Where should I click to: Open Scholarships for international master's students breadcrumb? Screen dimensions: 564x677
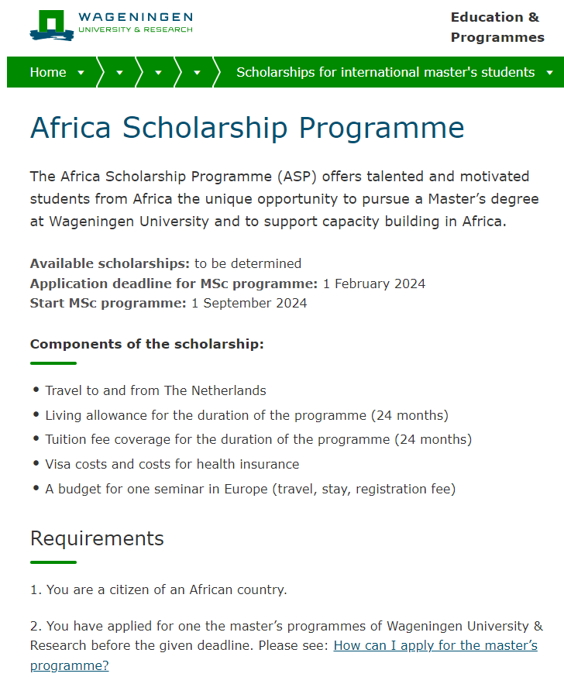point(385,72)
